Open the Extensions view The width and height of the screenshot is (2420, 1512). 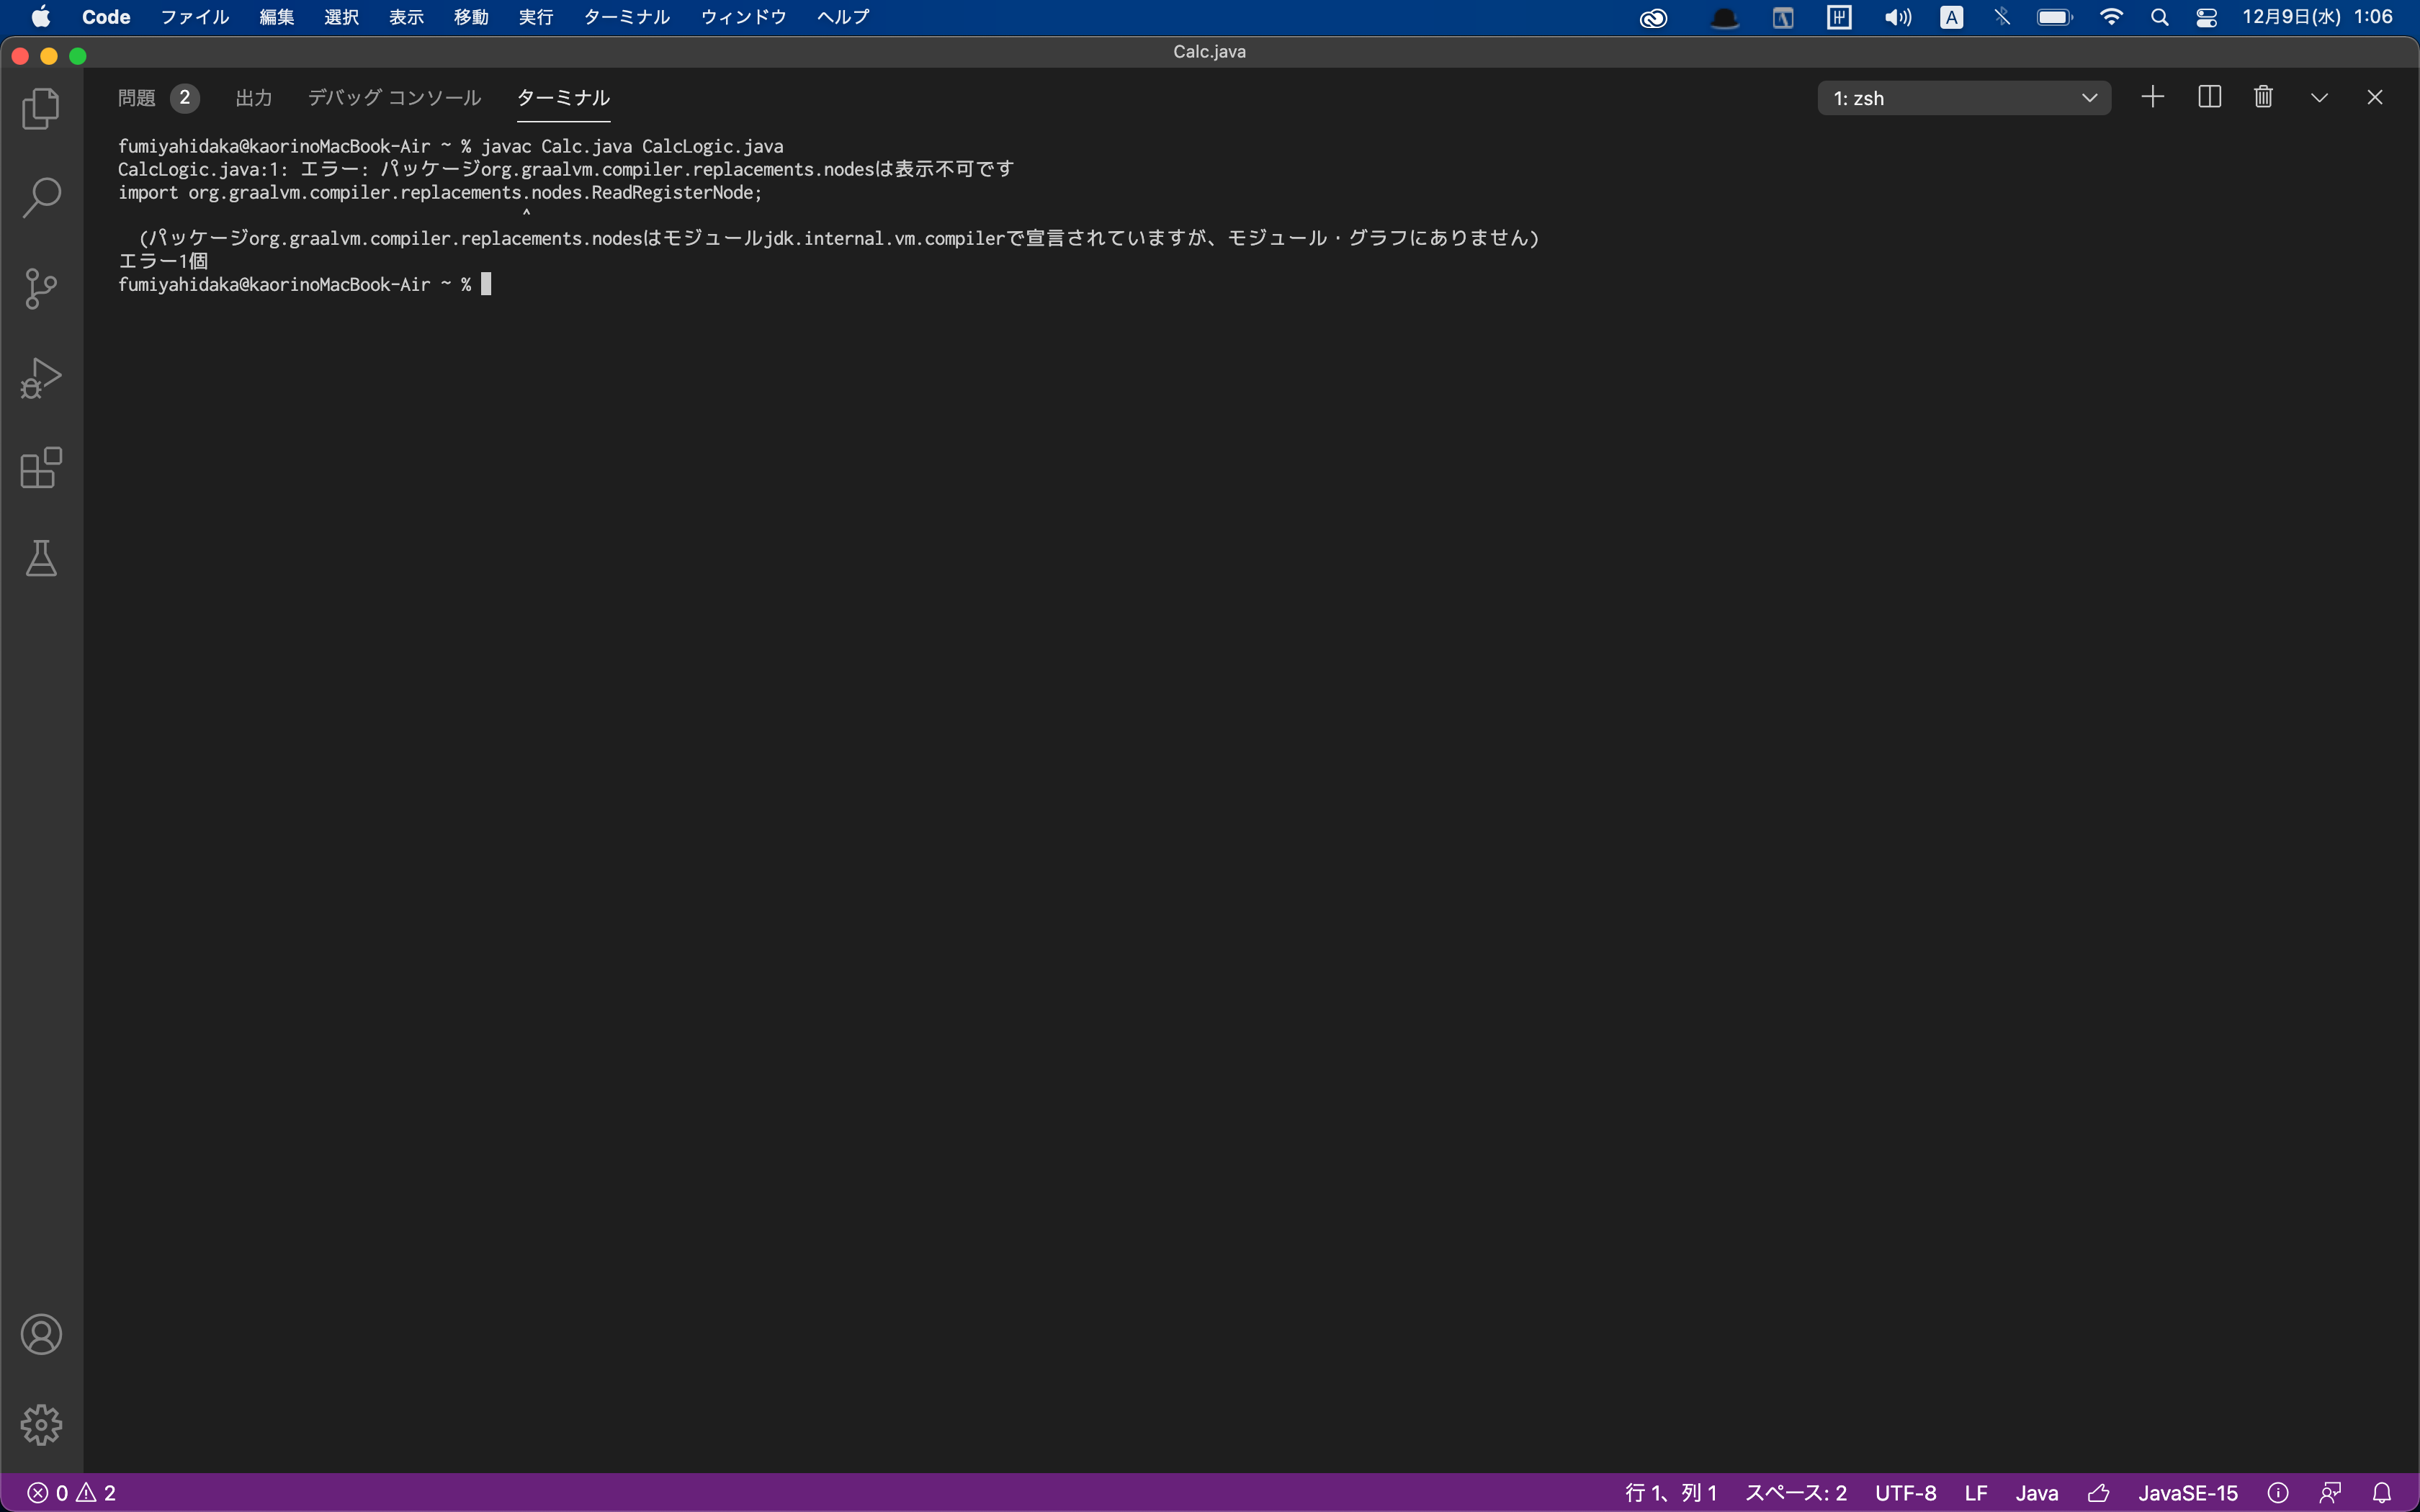(41, 468)
